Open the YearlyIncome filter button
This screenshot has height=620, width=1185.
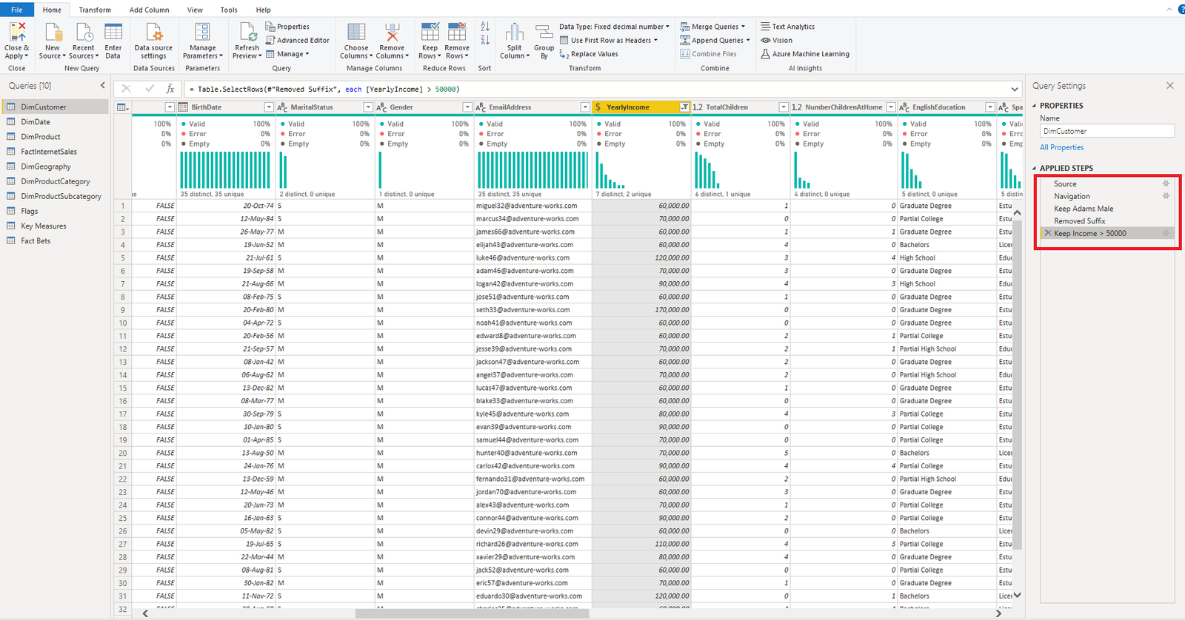coord(684,107)
